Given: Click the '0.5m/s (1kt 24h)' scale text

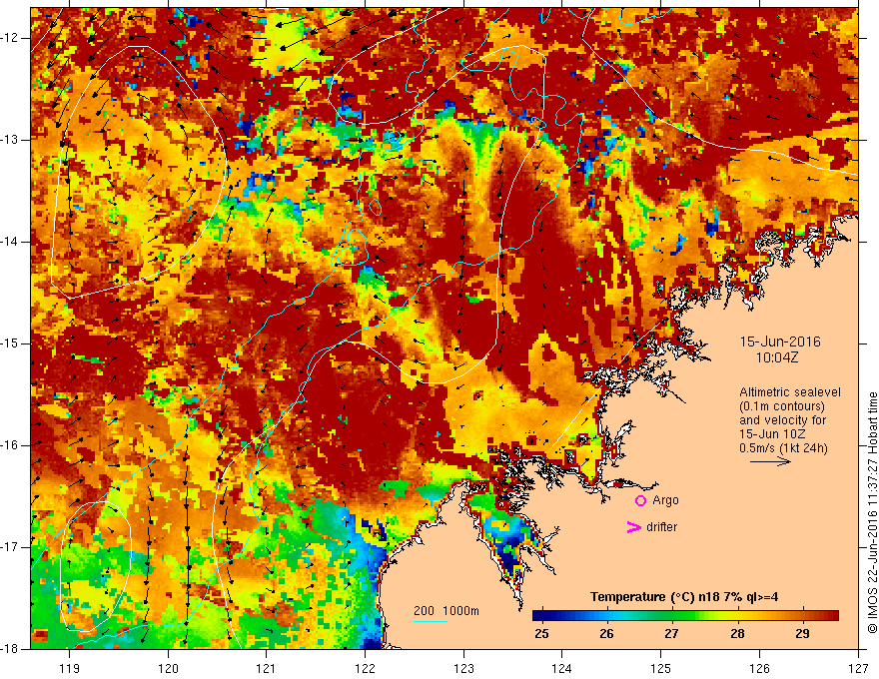Looking at the screenshot, I should [x=783, y=448].
